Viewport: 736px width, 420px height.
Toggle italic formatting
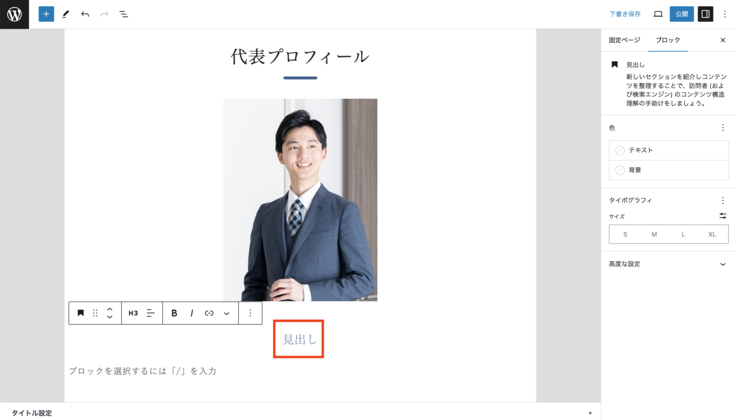(191, 313)
